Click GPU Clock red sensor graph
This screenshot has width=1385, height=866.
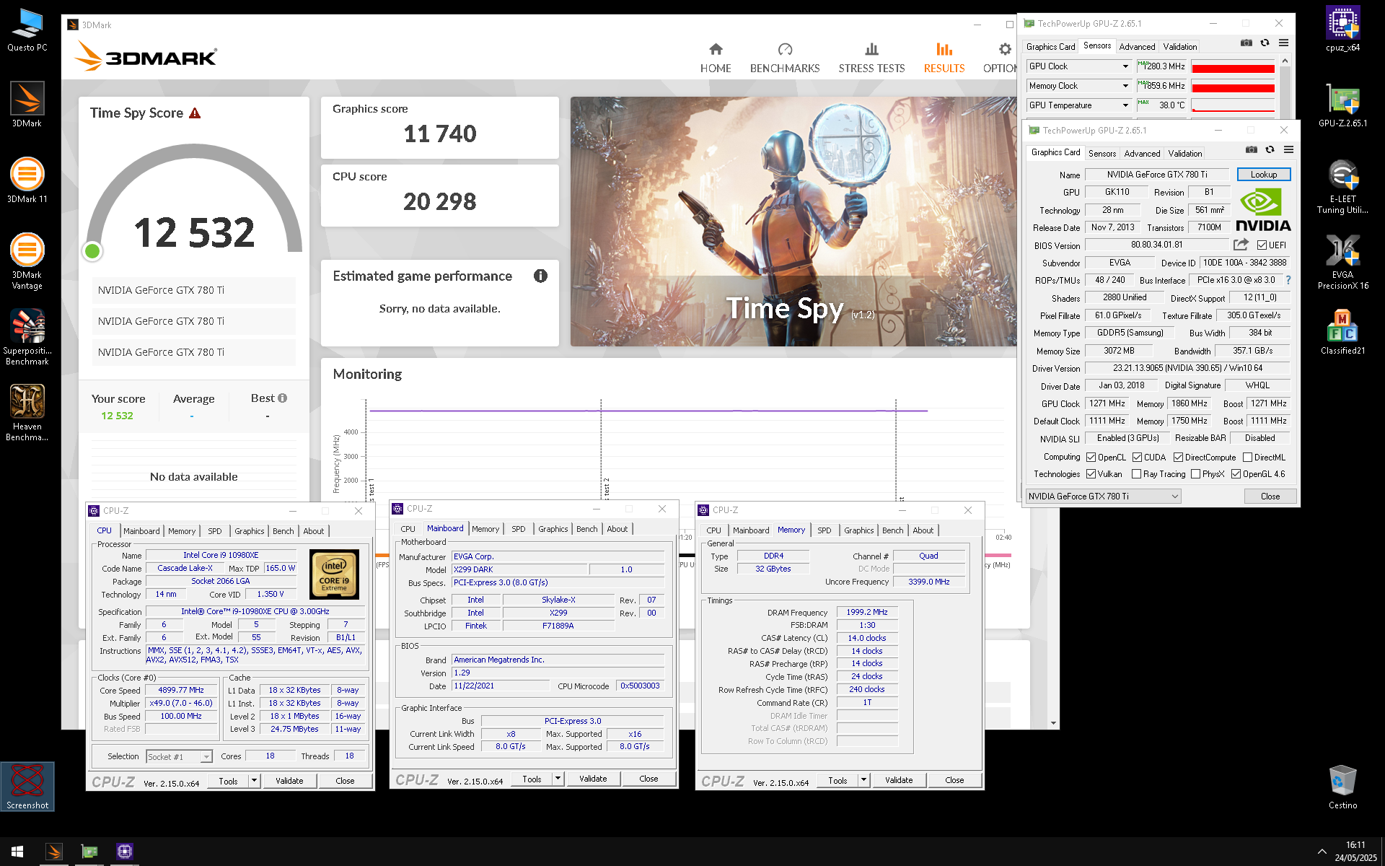click(1233, 66)
